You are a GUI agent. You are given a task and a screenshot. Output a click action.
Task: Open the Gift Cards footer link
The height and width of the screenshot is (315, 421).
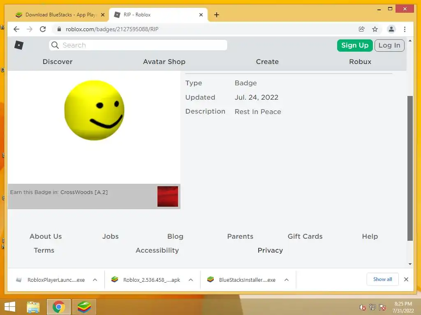click(x=305, y=236)
